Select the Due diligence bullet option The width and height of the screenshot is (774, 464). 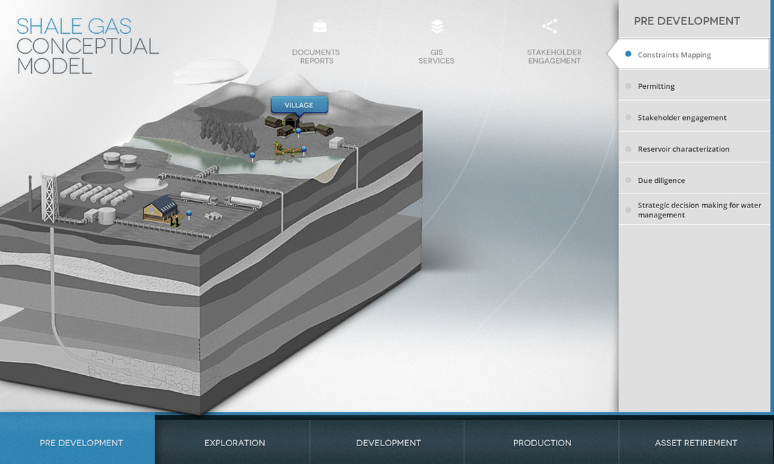tap(628, 180)
